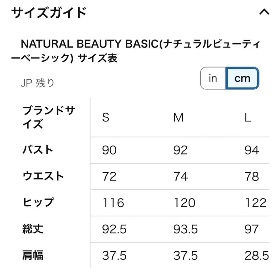The width and height of the screenshot is (280, 280).
Task: Click the 肩幅 row label
Action: 33,256
